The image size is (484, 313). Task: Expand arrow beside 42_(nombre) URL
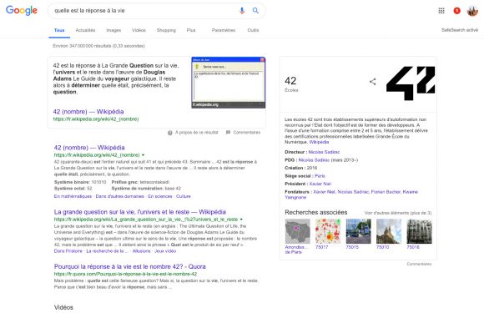coord(144,155)
